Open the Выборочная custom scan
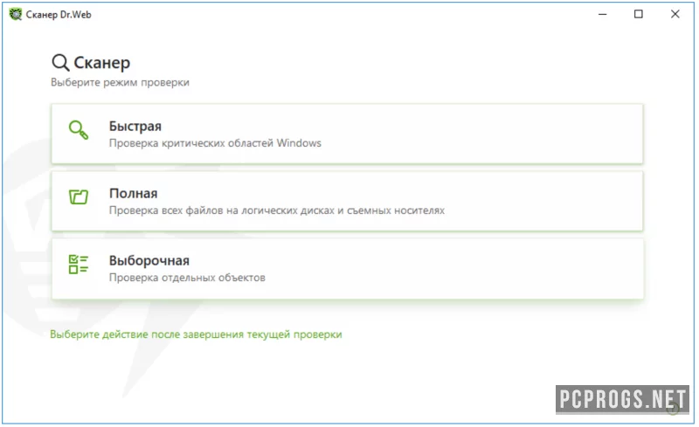 pyautogui.click(x=347, y=268)
